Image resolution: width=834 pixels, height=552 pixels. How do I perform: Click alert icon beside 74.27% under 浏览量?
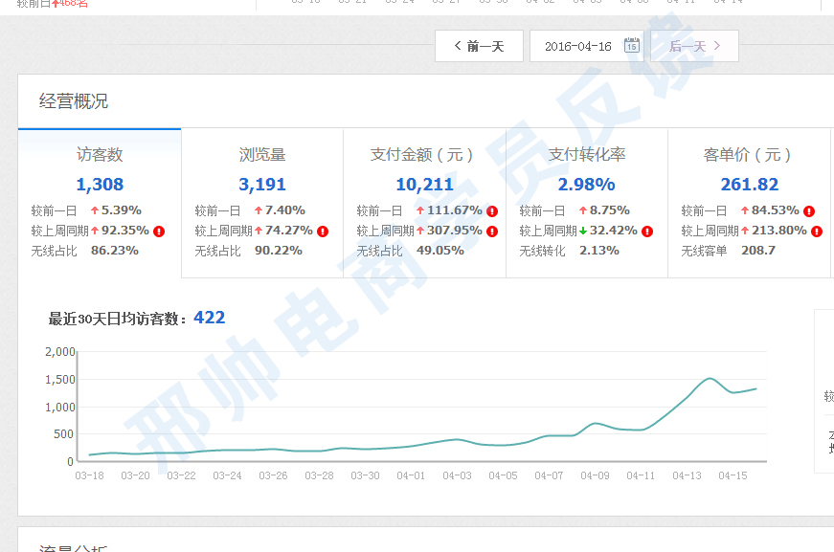[x=323, y=232]
